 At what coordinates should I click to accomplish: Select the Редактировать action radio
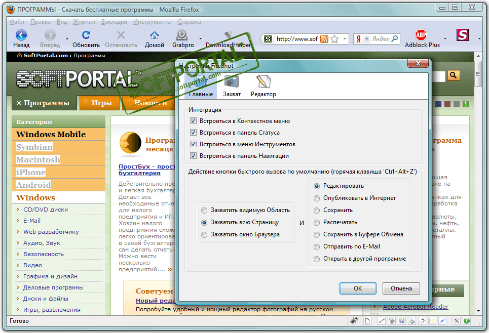tap(317, 186)
